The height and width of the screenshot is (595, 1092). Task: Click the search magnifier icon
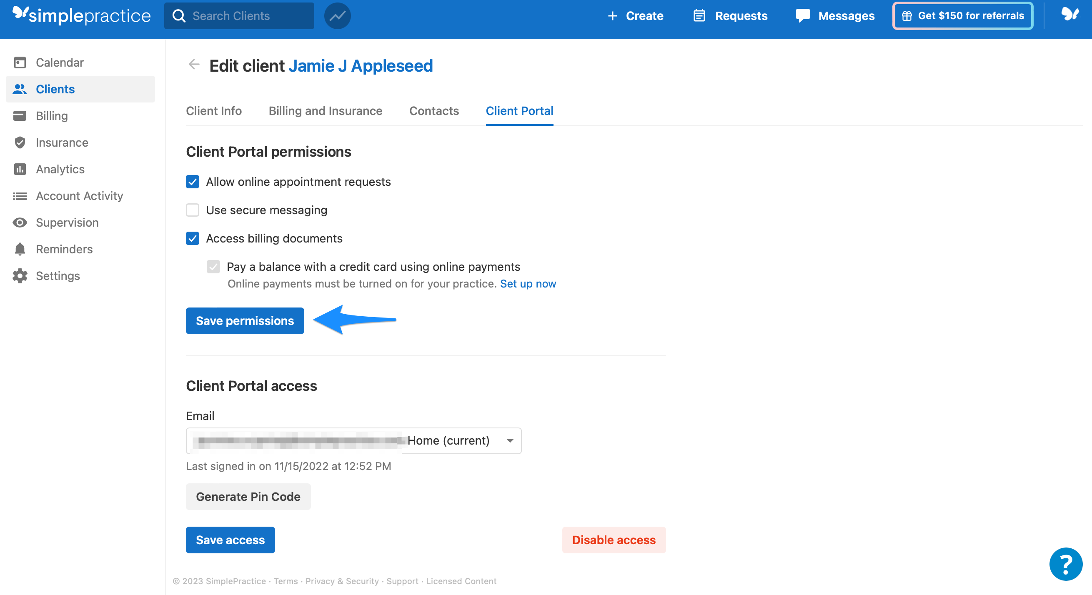pos(179,16)
